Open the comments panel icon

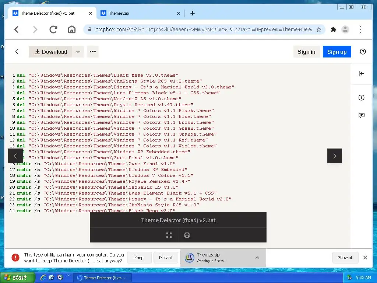(x=362, y=115)
